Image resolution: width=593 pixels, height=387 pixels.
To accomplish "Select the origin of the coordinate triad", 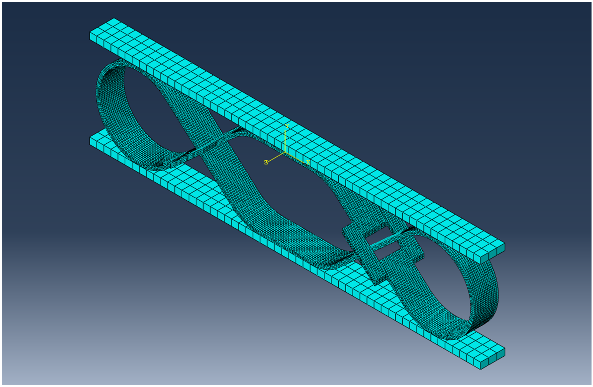I will point(285,152).
